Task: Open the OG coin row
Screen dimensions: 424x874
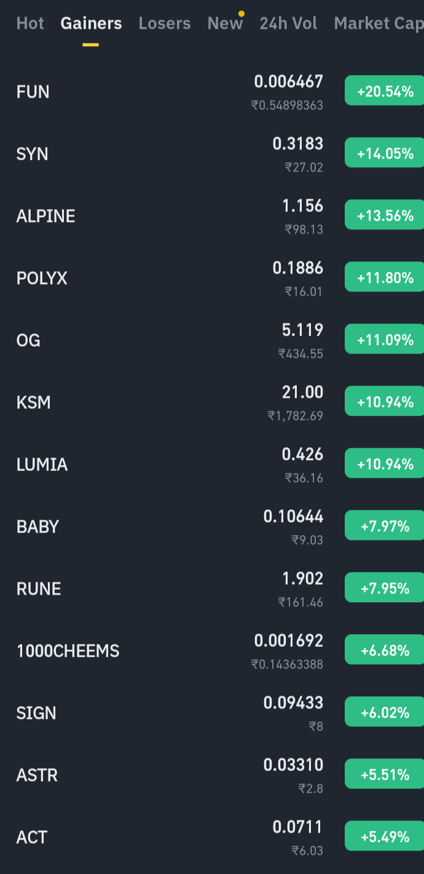Action: 212,341
